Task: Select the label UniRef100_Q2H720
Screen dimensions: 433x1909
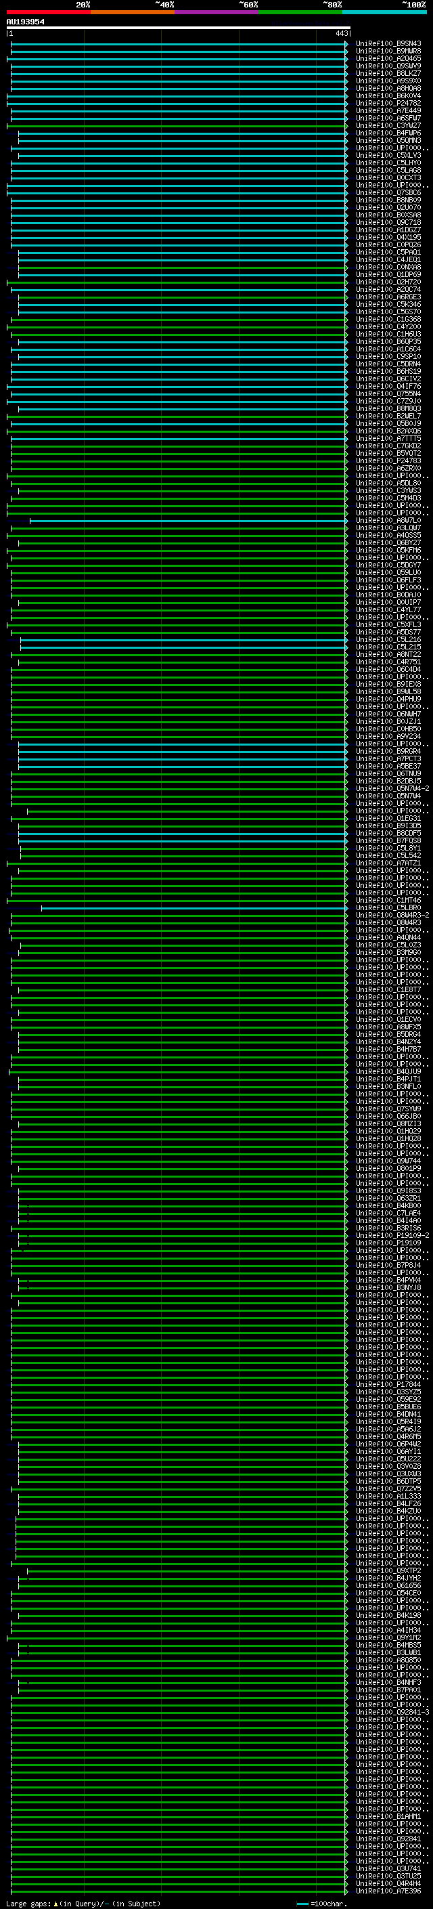Action: pos(388,282)
